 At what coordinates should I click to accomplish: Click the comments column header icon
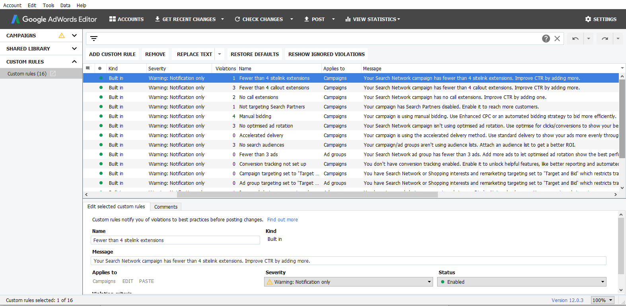coord(88,68)
